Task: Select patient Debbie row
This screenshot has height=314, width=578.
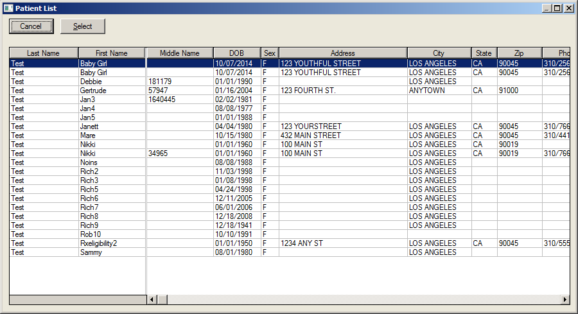Action: pos(290,82)
